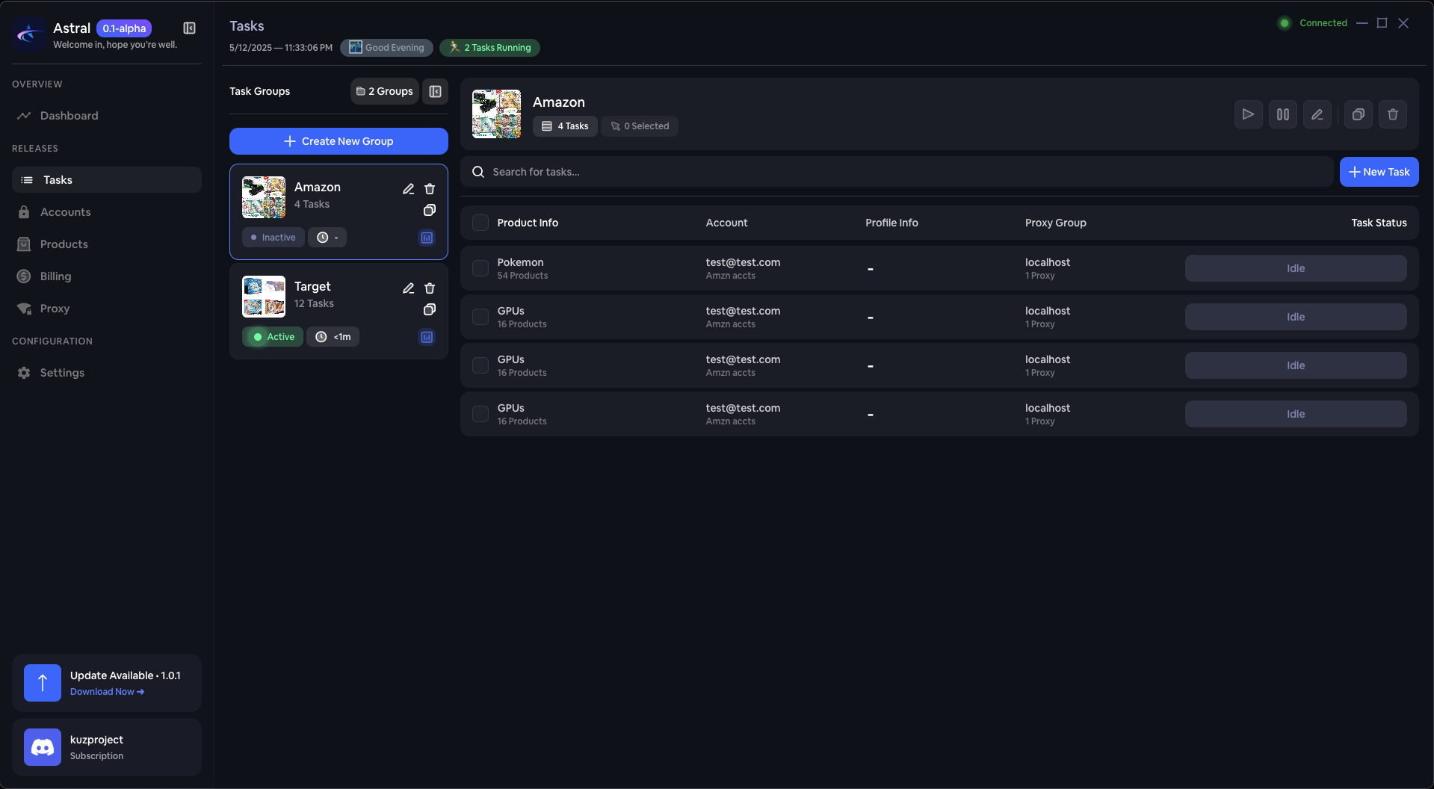Viewport: 1434px width, 789px height.
Task: Select Tasks in the sidebar
Action: point(107,180)
